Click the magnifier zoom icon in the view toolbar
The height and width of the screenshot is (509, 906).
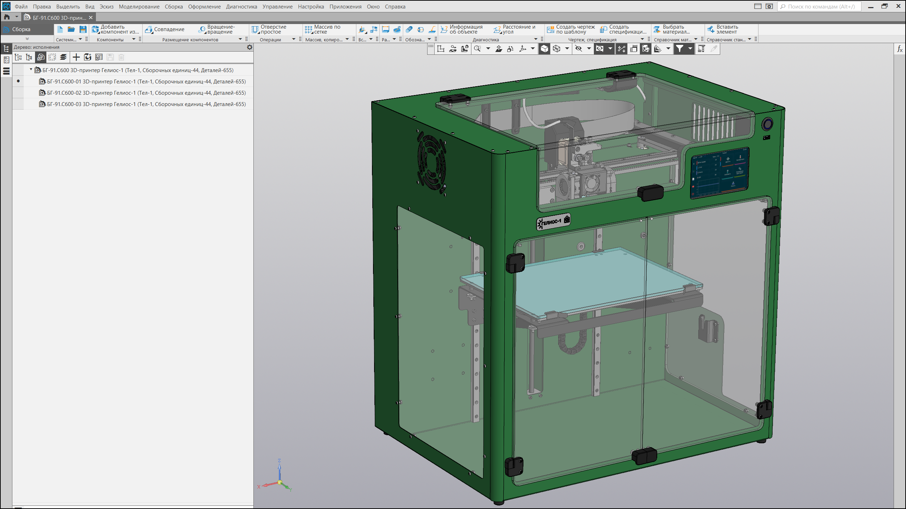click(477, 49)
